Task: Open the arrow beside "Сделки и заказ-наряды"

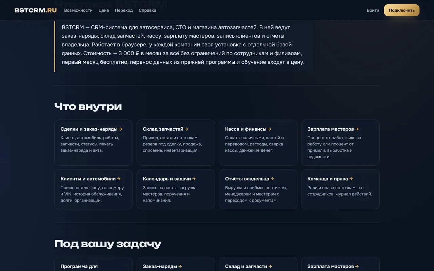Action: pos(121,129)
